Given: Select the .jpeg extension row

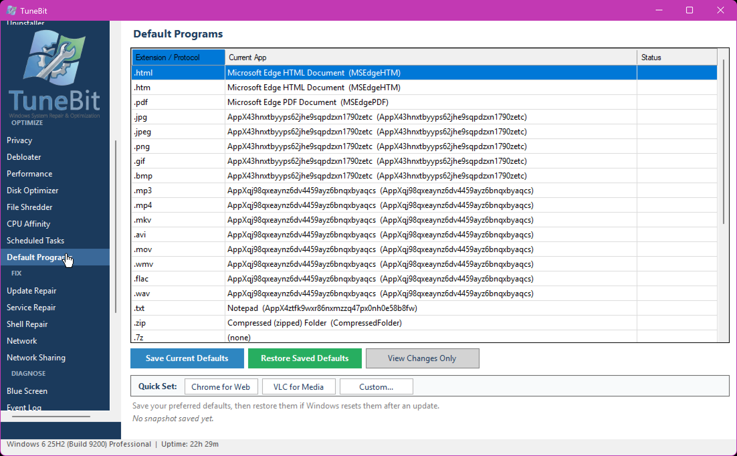Looking at the screenshot, I should (424, 131).
